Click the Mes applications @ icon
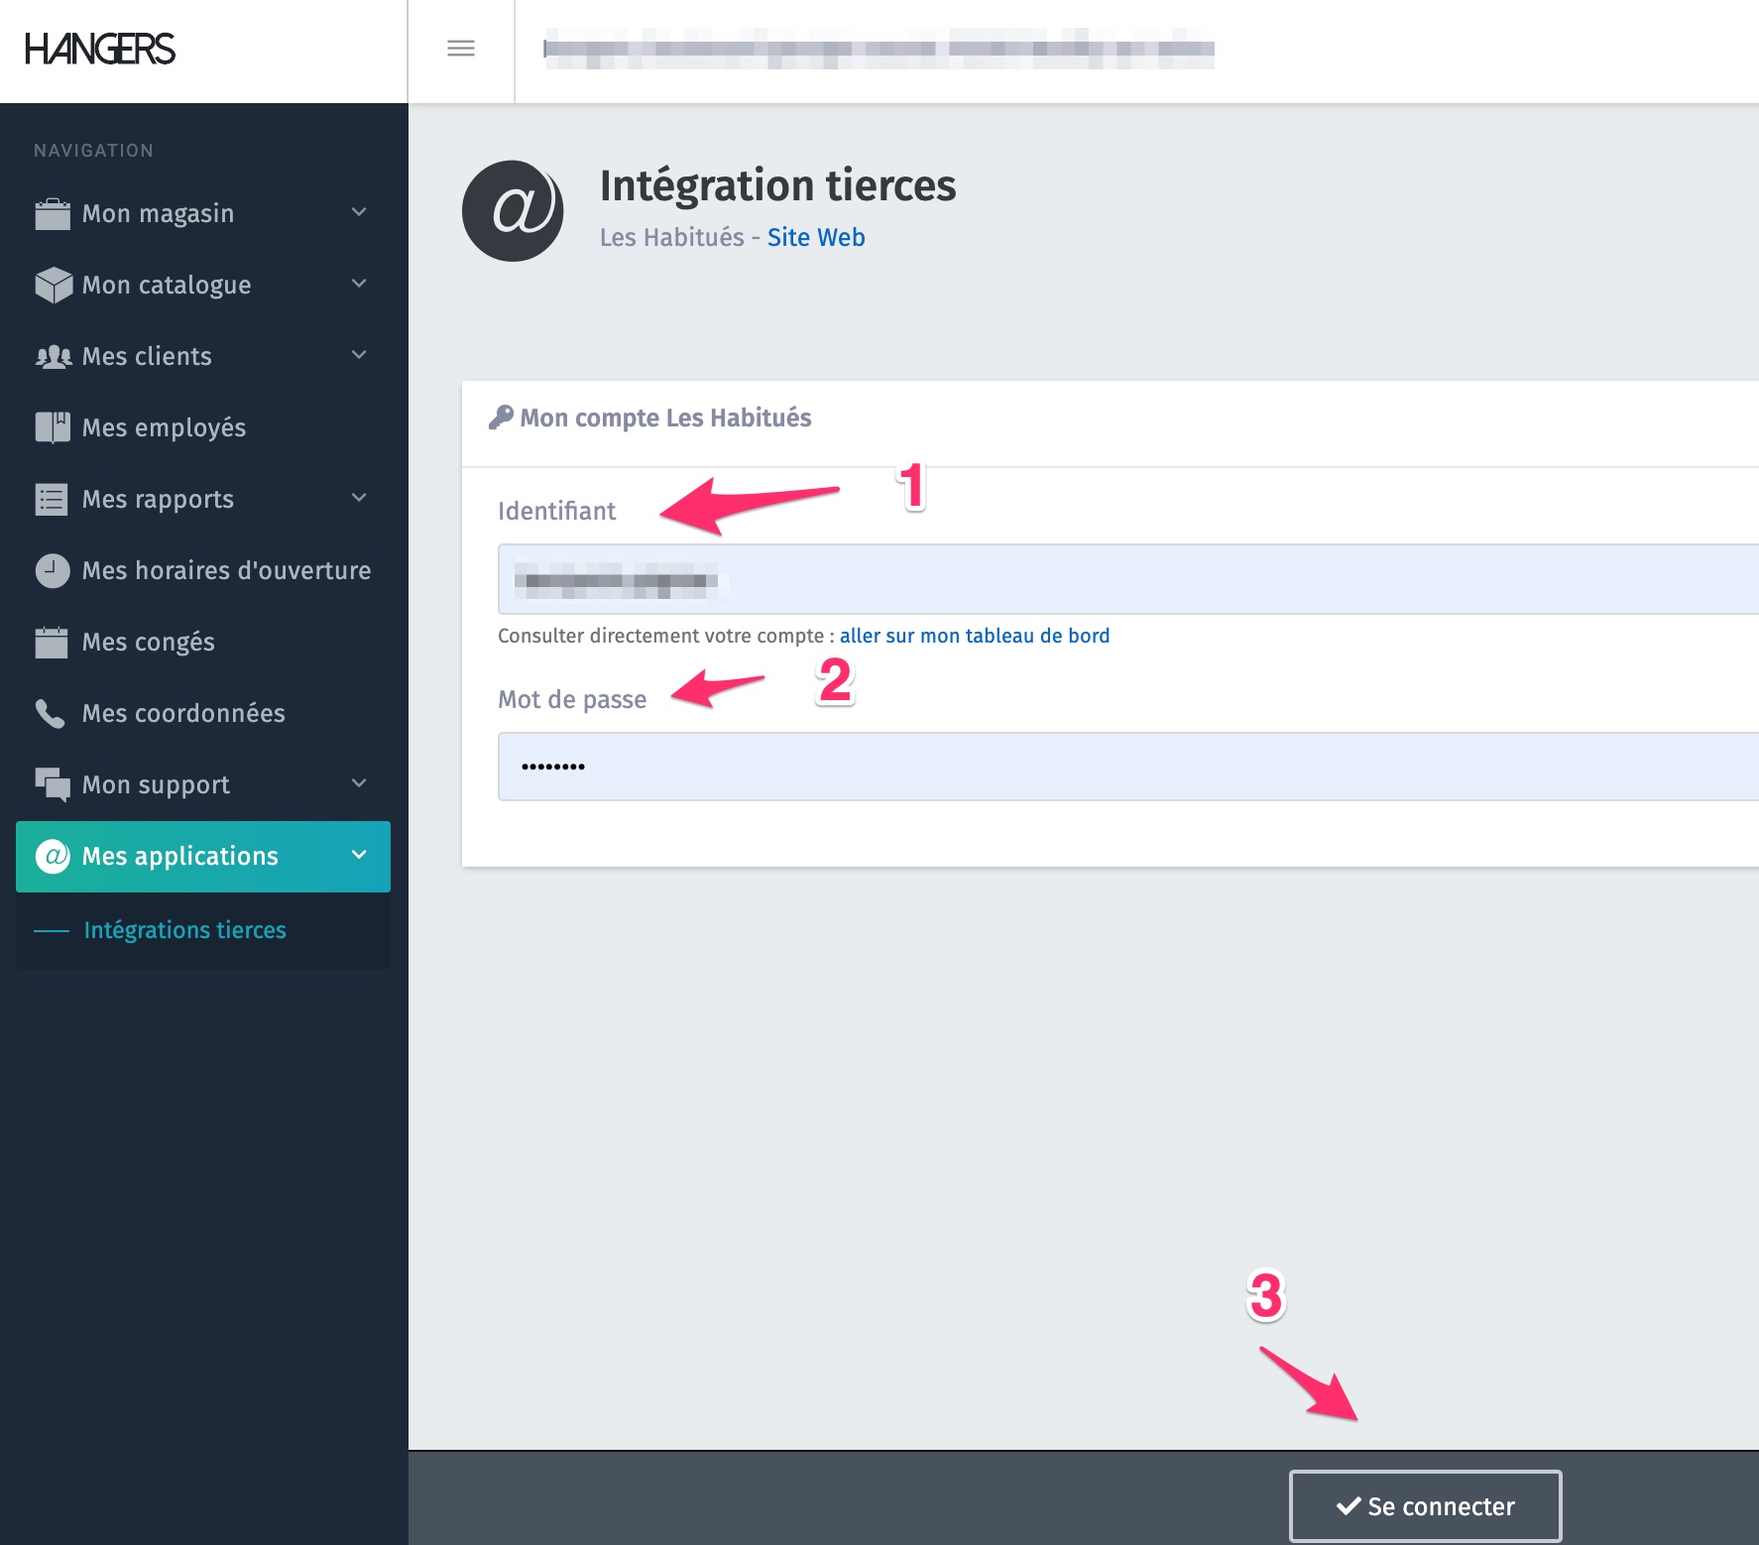 [x=53, y=856]
